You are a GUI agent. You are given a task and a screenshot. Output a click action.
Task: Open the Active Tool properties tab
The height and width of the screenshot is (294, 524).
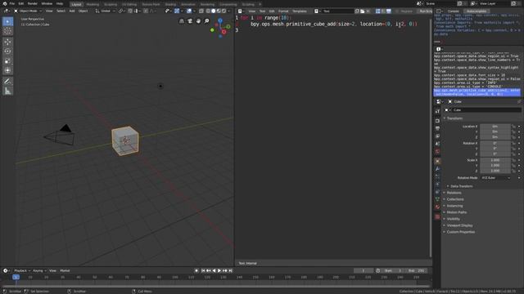[x=437, y=111]
